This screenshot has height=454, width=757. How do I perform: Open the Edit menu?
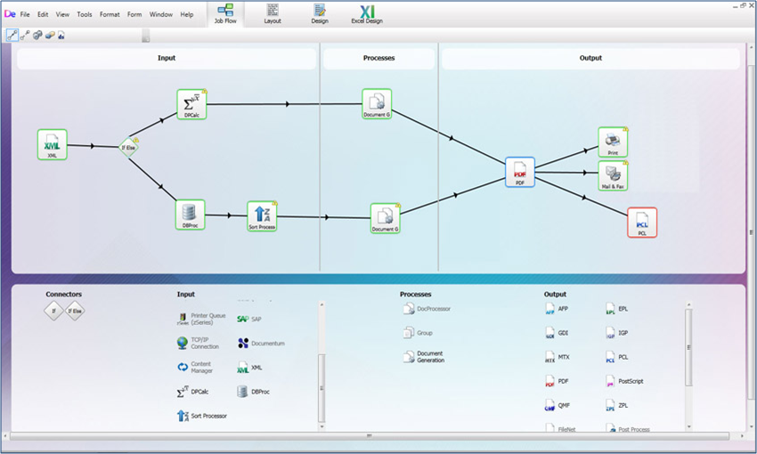[43, 14]
